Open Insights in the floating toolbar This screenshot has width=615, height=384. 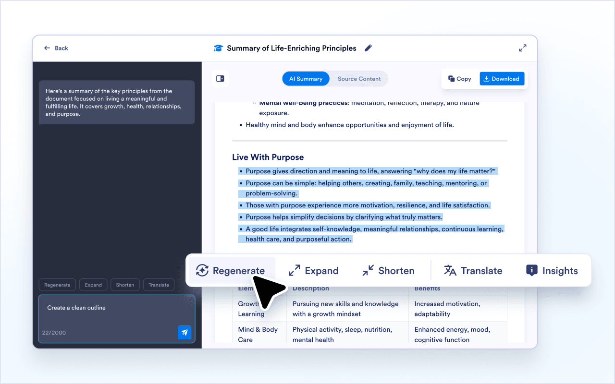pyautogui.click(x=552, y=271)
